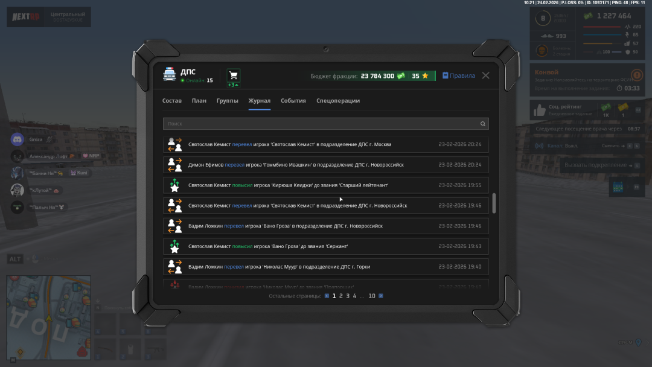The width and height of the screenshot is (652, 367).
Task: Click the ДПС police car icon
Action: (x=170, y=74)
